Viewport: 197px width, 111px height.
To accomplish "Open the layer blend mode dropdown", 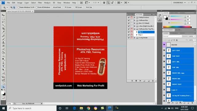I will pyautogui.click(x=172, y=36).
